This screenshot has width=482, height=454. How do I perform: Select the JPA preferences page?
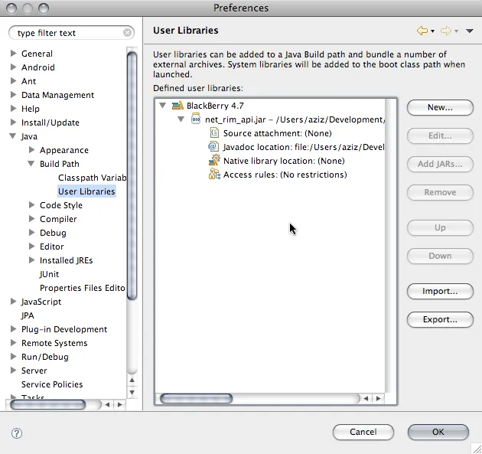pos(28,315)
